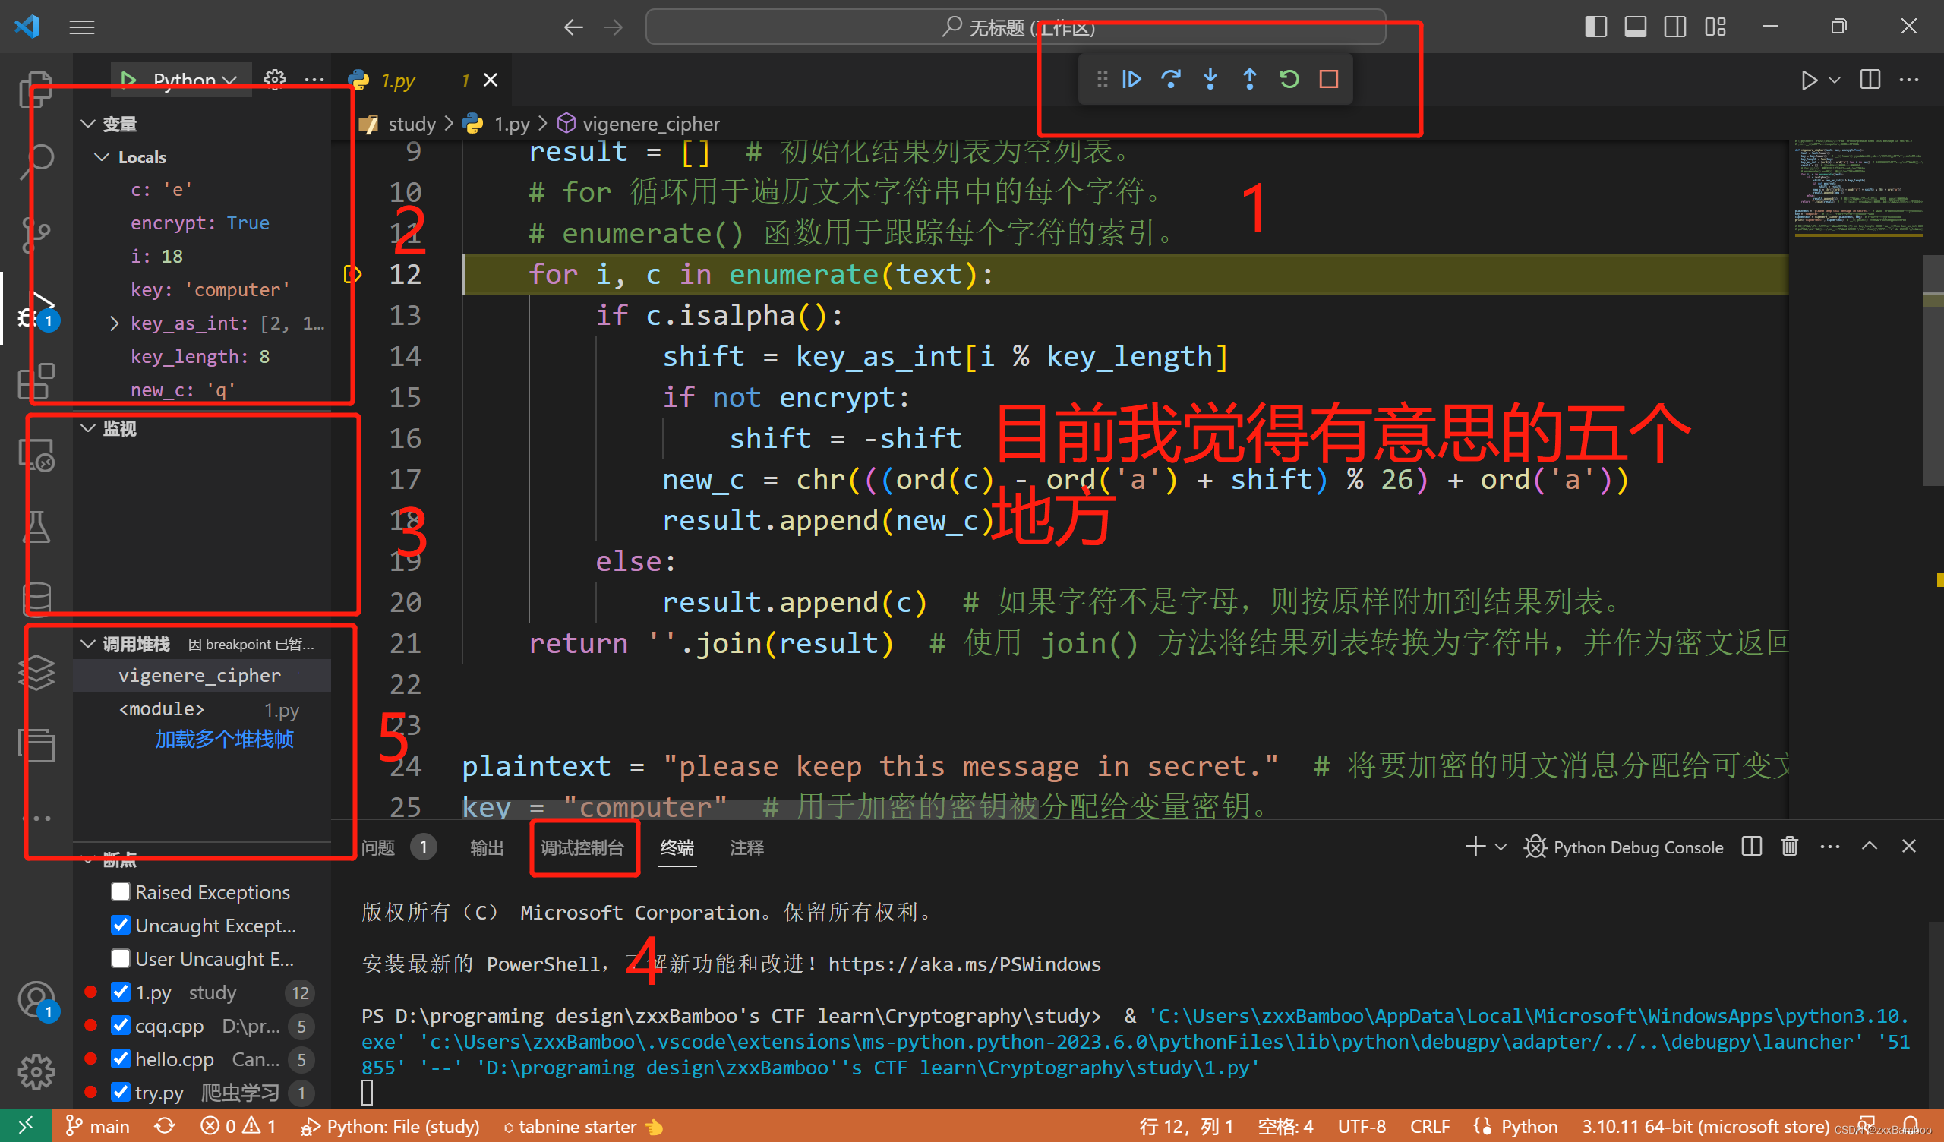
Task: Open the Manage gear in activity bar
Action: tap(36, 1072)
